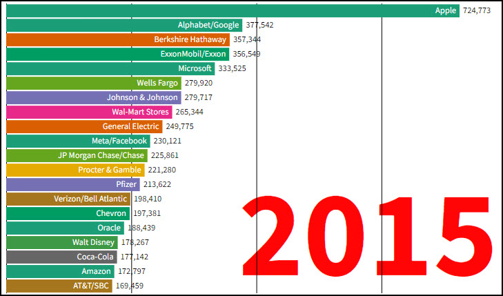Select the value 333,525
The image size is (503, 296).
pos(233,68)
